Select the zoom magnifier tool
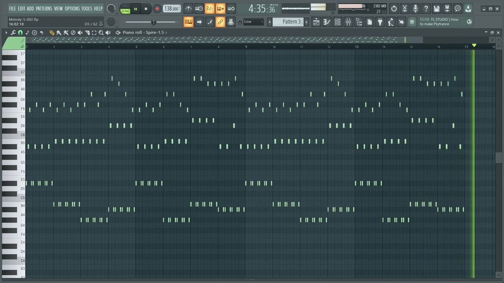The width and height of the screenshot is (504, 283). click(x=101, y=33)
